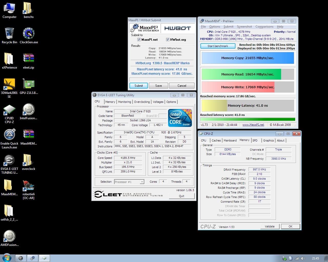Run Enable Quick Launch.exe
This screenshot has height=262, width=328.
point(9,139)
